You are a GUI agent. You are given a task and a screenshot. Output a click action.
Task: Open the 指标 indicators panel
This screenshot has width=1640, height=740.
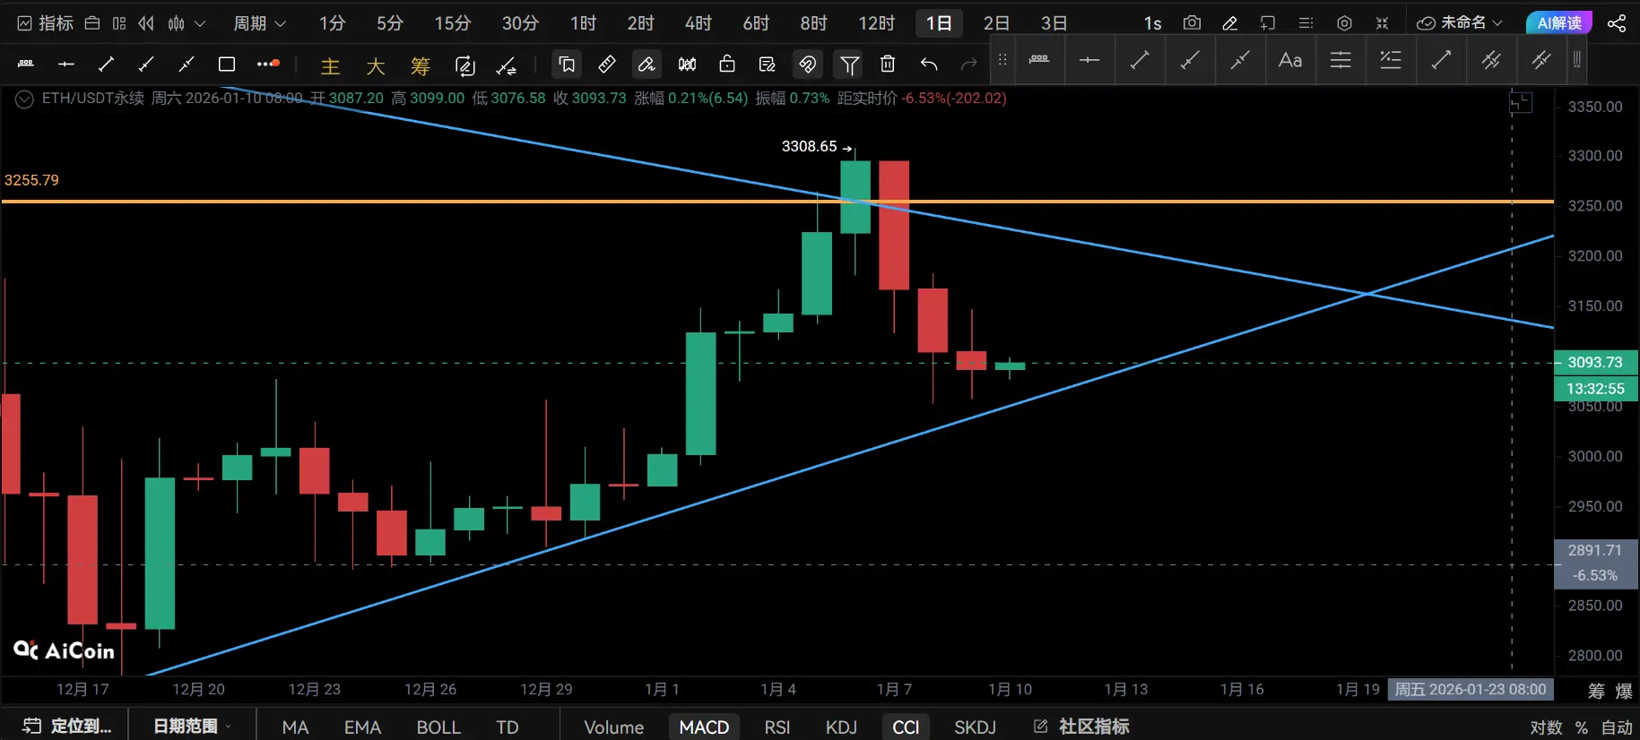click(x=46, y=23)
